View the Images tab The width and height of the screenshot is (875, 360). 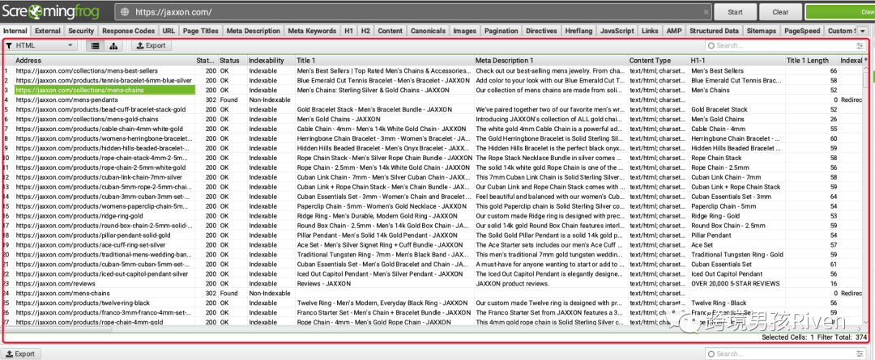coord(465,31)
